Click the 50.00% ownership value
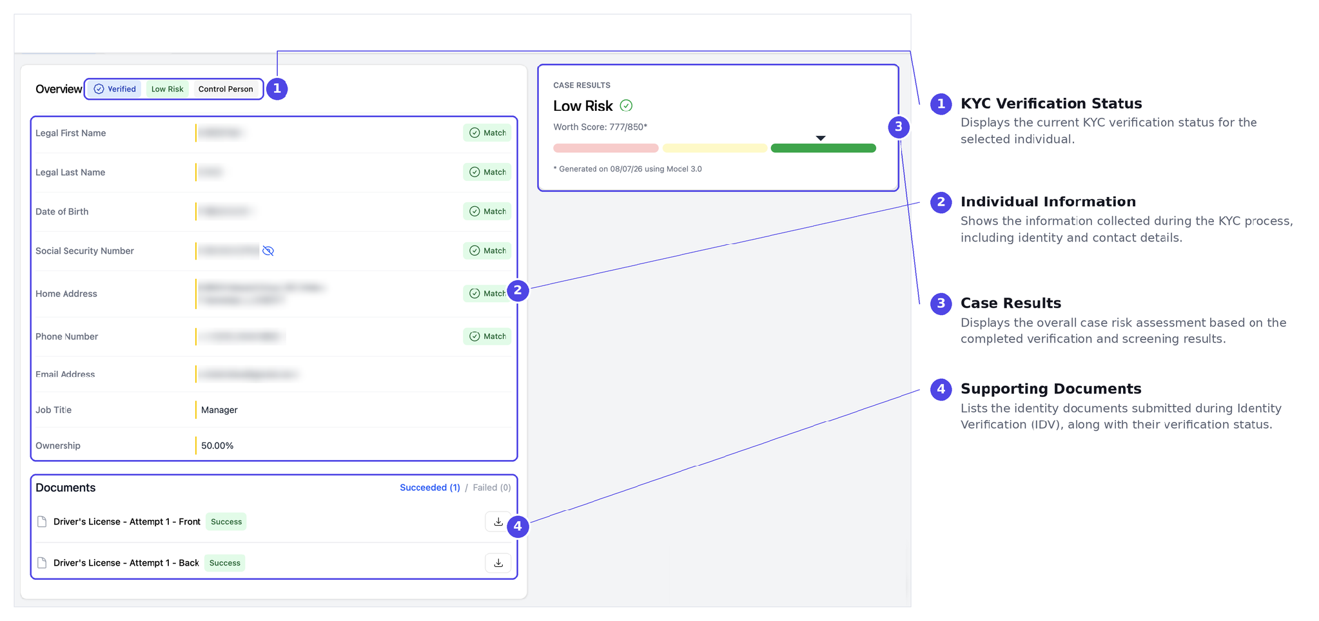This screenshot has height=621, width=1319. pos(217,446)
